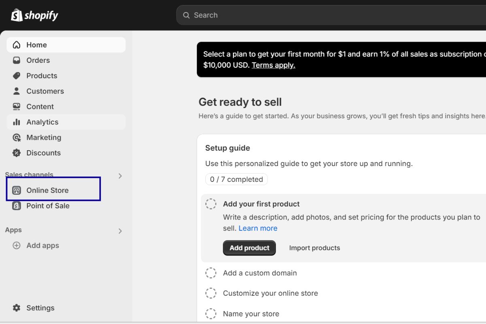Click 'Add your first product' heading
Viewport: 486px width, 324px height.
pyautogui.click(x=261, y=204)
